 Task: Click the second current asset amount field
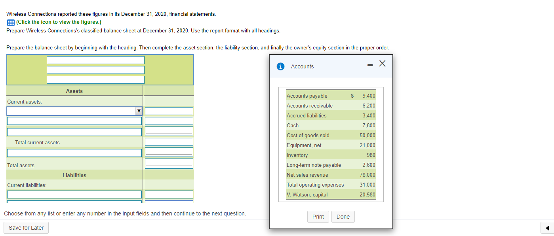click(x=169, y=121)
